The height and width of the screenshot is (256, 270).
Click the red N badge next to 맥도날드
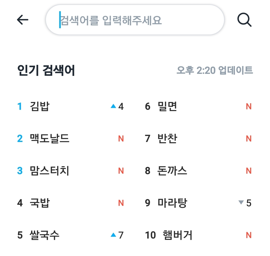[121, 139]
